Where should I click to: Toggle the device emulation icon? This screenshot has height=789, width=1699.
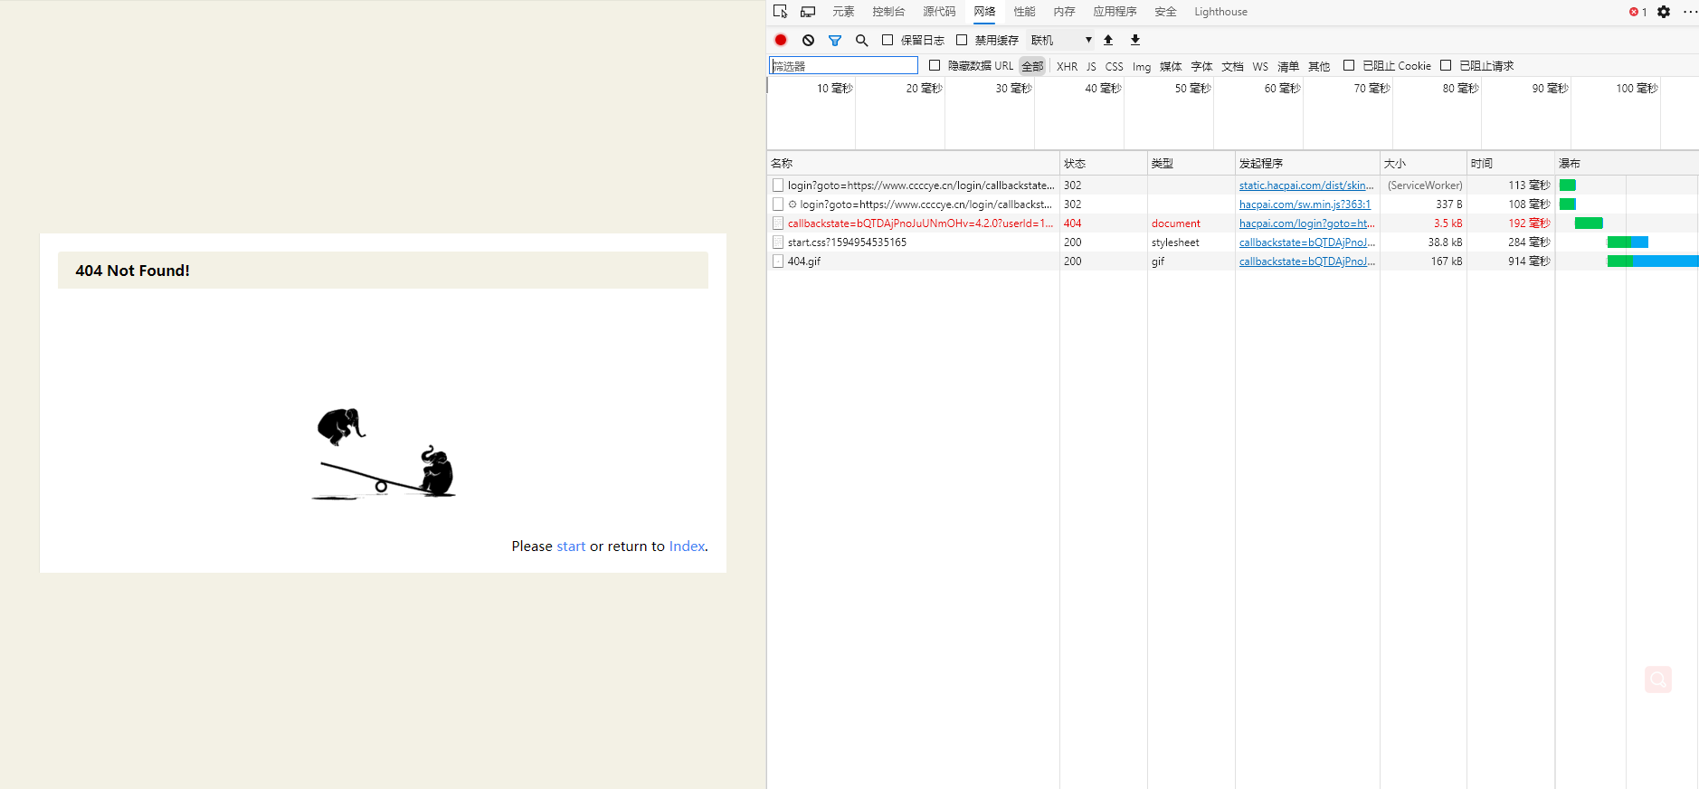pyautogui.click(x=808, y=12)
